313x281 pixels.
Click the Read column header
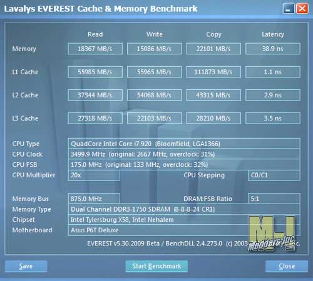95,34
